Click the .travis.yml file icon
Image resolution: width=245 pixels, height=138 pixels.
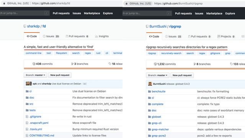click(27, 129)
